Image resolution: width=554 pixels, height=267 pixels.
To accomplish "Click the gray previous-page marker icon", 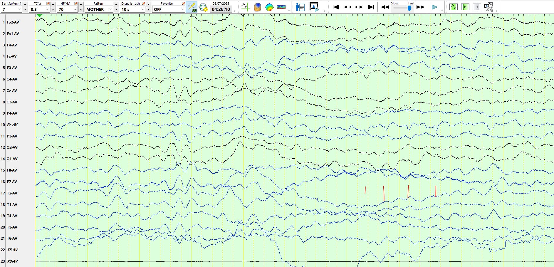I will pyautogui.click(x=477, y=7).
